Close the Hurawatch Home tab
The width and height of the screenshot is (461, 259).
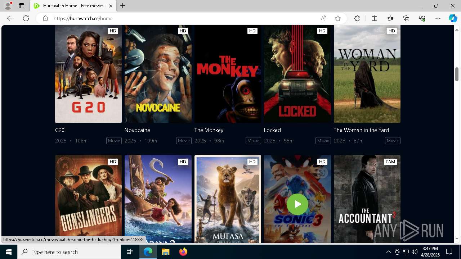click(x=111, y=6)
